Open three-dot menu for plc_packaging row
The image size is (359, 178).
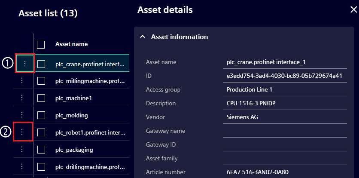point(22,150)
